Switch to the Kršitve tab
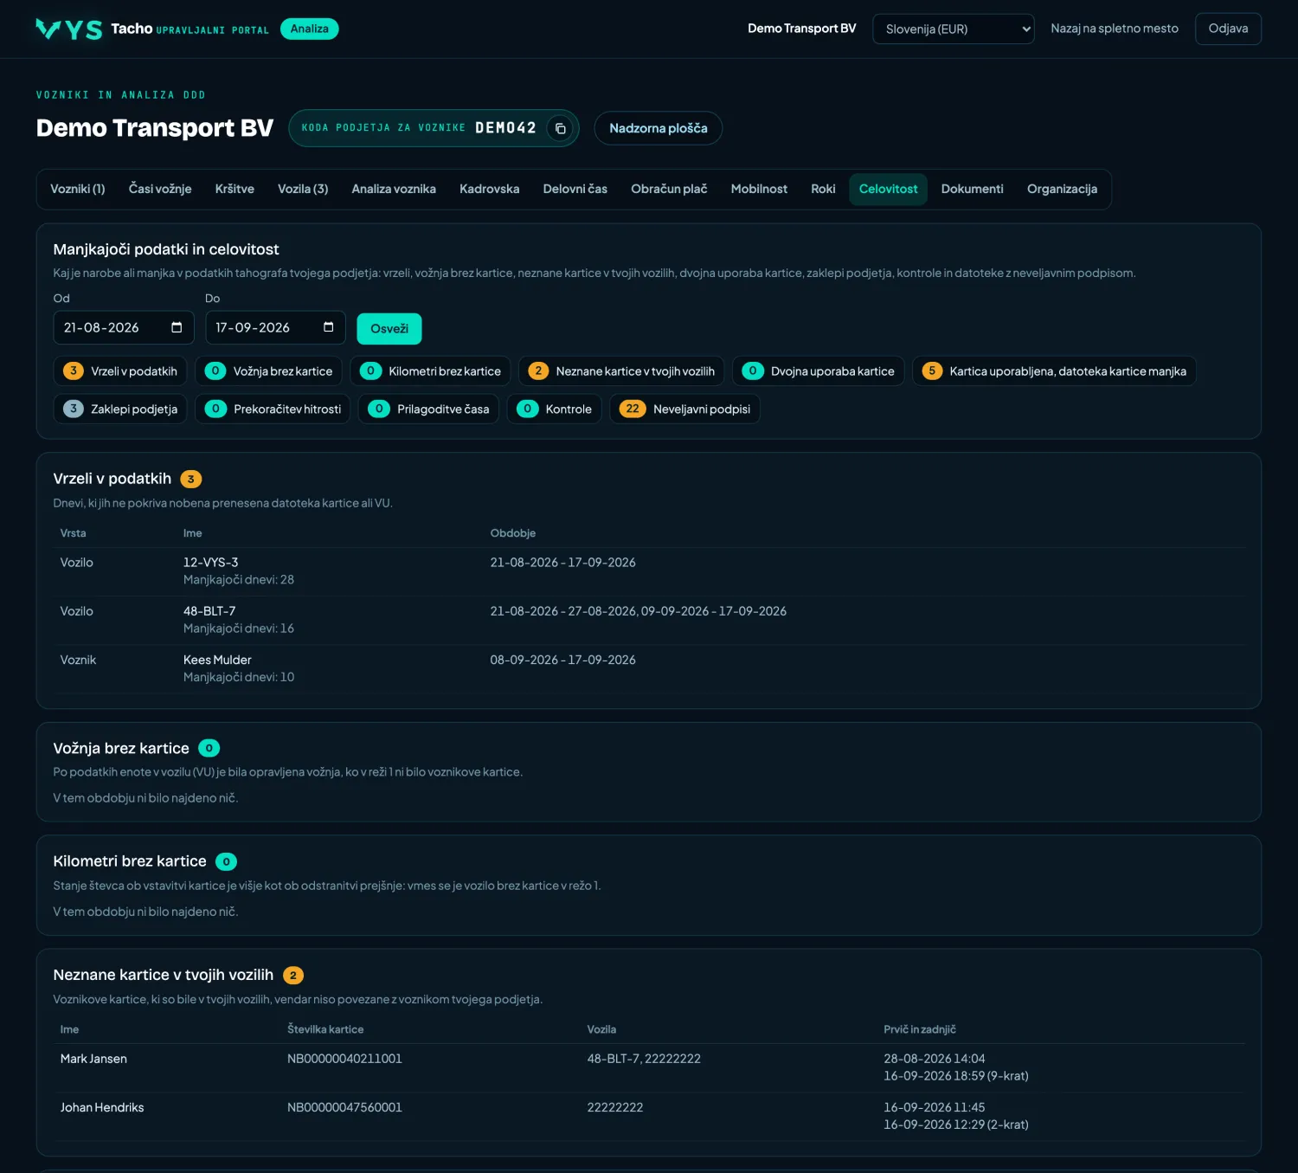This screenshot has height=1173, width=1298. pyautogui.click(x=235, y=189)
